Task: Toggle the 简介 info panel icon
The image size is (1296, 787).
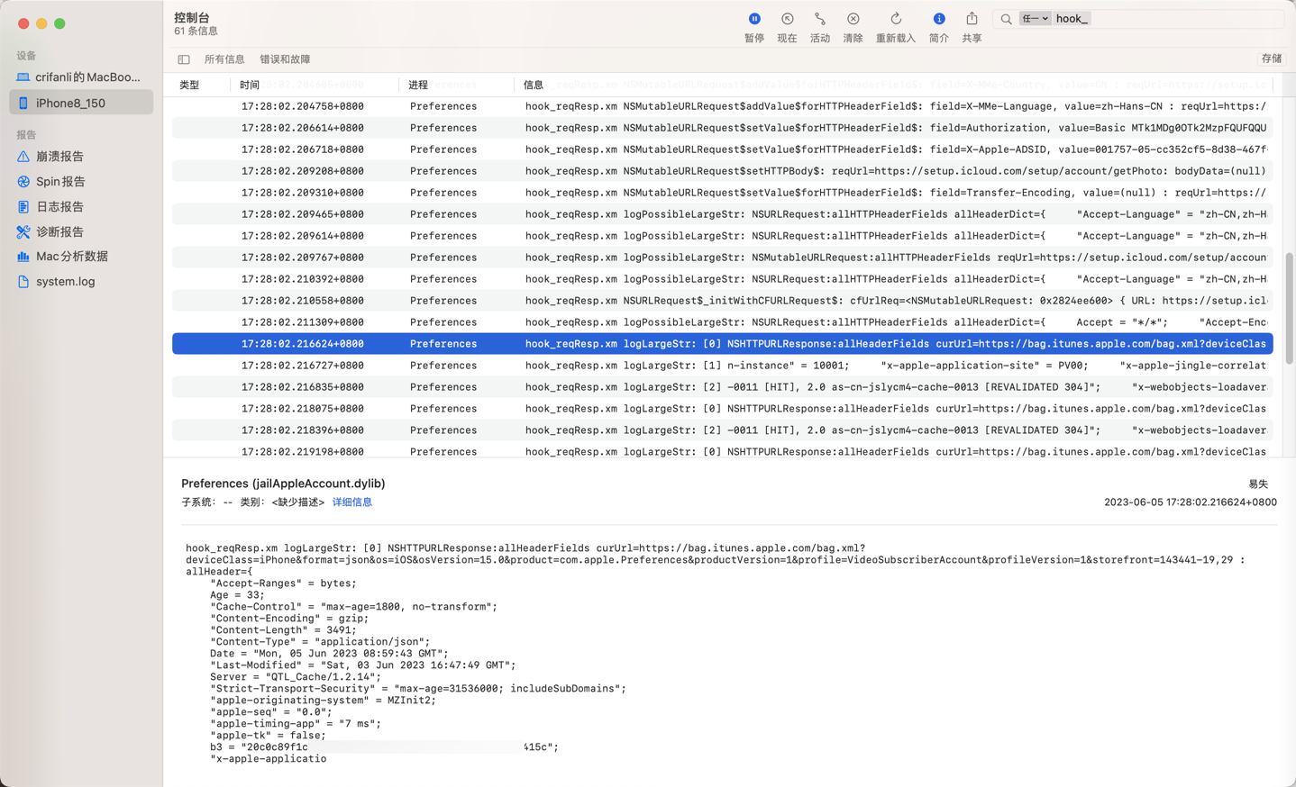Action: (x=939, y=19)
